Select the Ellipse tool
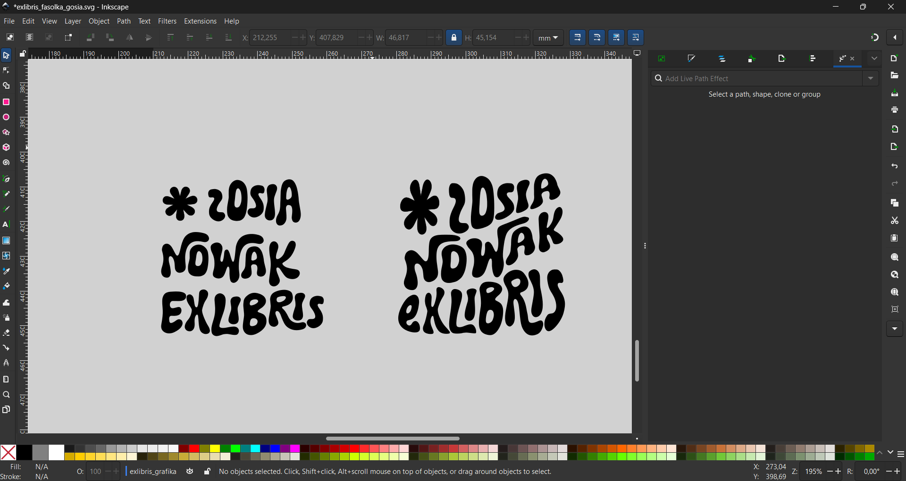 click(x=6, y=117)
